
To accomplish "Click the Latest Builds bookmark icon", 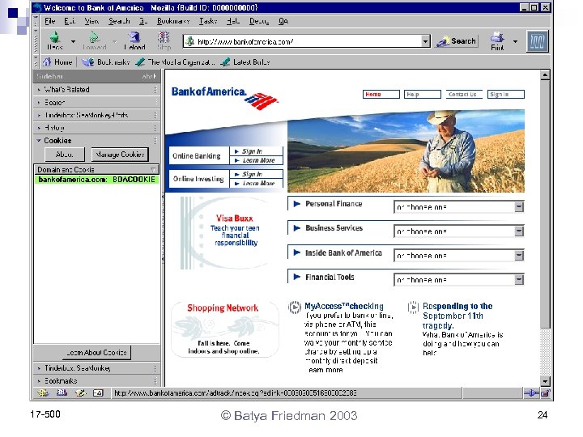I will (x=225, y=62).
